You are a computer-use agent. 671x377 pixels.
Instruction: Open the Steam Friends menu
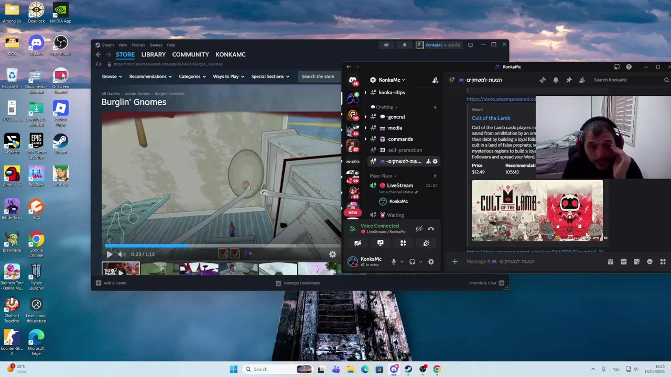pyautogui.click(x=138, y=45)
